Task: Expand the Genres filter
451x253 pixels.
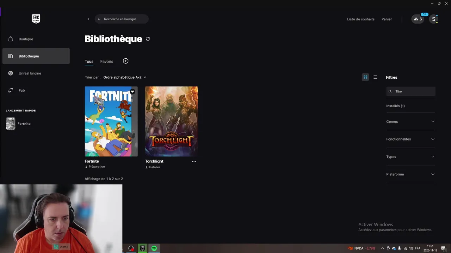Action: tap(410, 122)
